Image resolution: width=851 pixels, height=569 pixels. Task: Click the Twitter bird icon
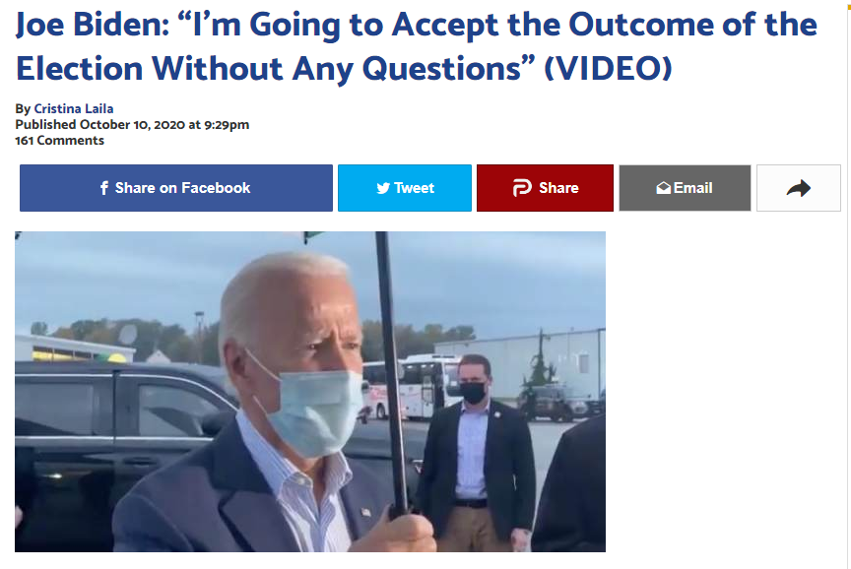click(x=383, y=188)
